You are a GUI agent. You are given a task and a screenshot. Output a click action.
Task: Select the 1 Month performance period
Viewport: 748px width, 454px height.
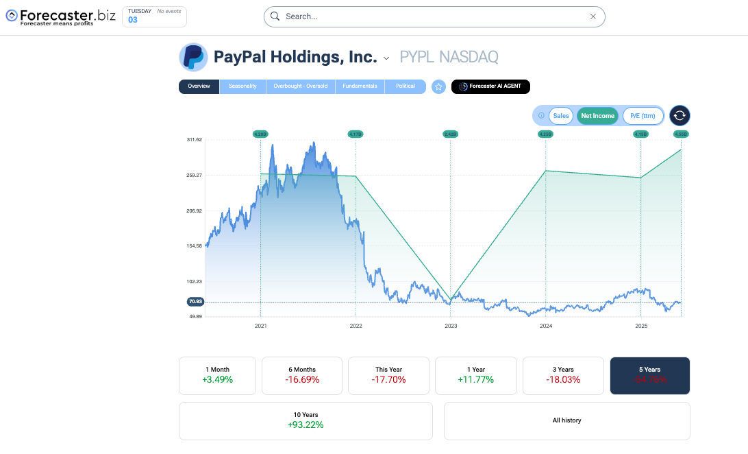point(217,375)
